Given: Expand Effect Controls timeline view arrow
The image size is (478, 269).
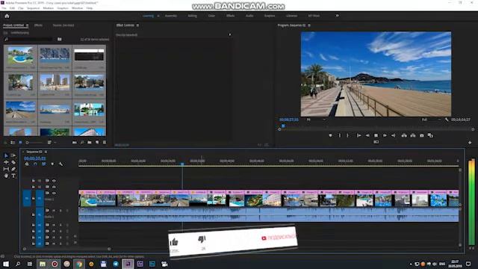Looking at the screenshot, I should 230,35.
